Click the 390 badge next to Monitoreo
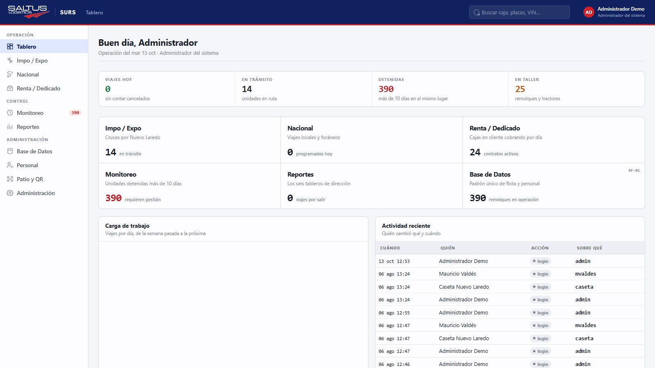 [x=75, y=113]
